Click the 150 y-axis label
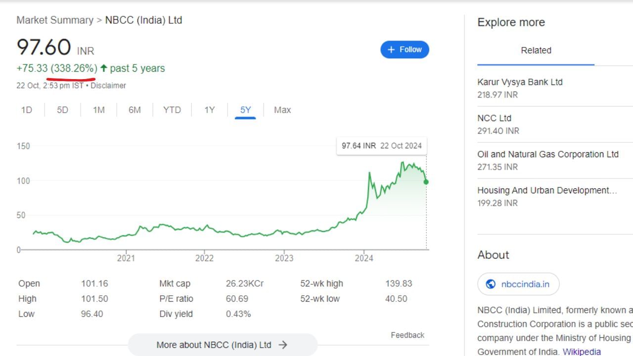This screenshot has width=633, height=356. pos(23,146)
